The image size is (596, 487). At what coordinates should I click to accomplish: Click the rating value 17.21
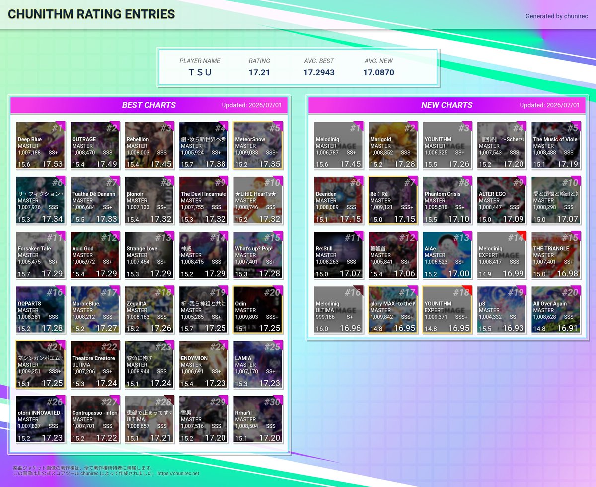(x=259, y=72)
